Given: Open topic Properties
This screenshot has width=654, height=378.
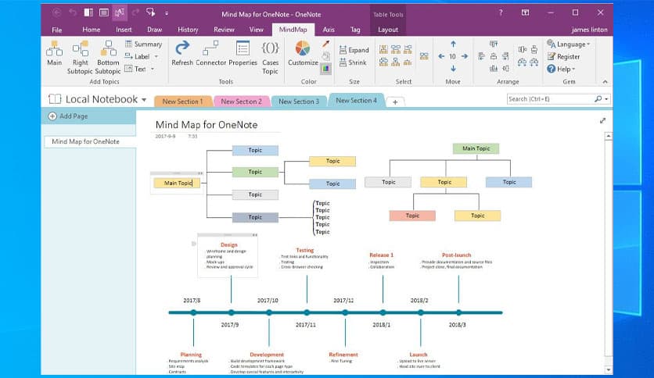Looking at the screenshot, I should point(243,53).
